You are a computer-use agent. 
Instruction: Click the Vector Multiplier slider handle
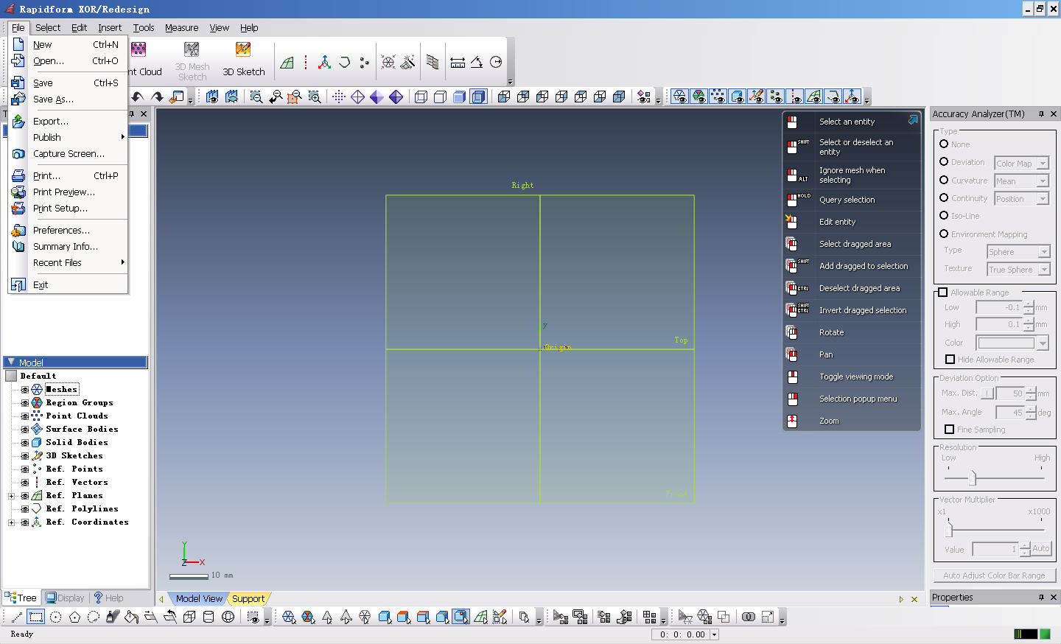[x=949, y=528]
